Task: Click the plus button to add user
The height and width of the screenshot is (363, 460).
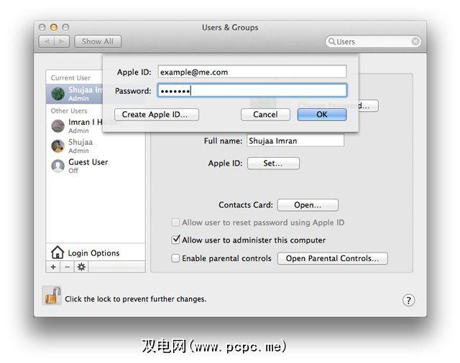Action: (x=53, y=267)
